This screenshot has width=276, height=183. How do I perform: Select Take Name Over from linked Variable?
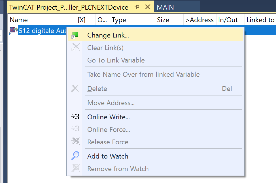click(x=155, y=74)
